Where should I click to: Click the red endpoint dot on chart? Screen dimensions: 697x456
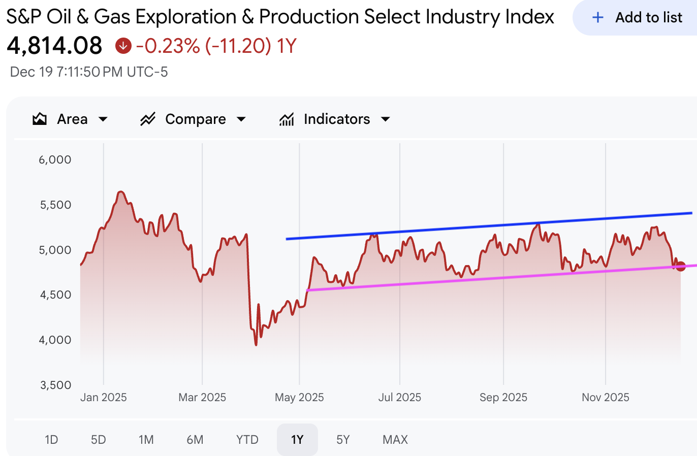pos(681,266)
